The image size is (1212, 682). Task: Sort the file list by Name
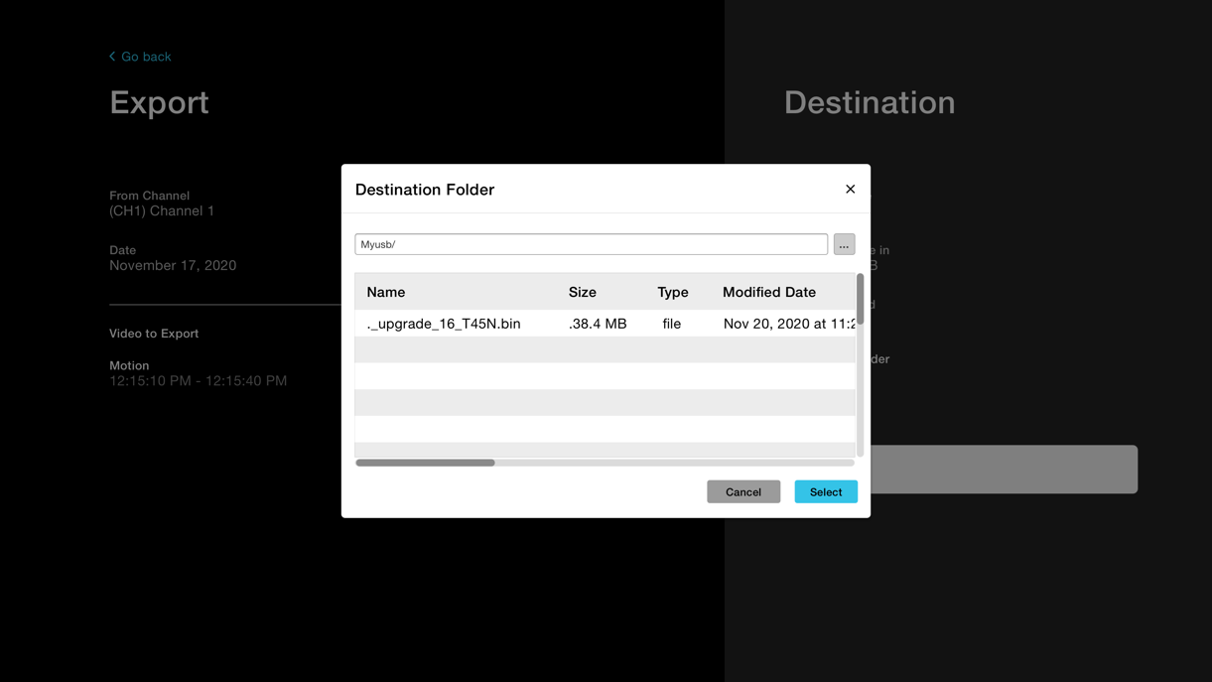385,292
